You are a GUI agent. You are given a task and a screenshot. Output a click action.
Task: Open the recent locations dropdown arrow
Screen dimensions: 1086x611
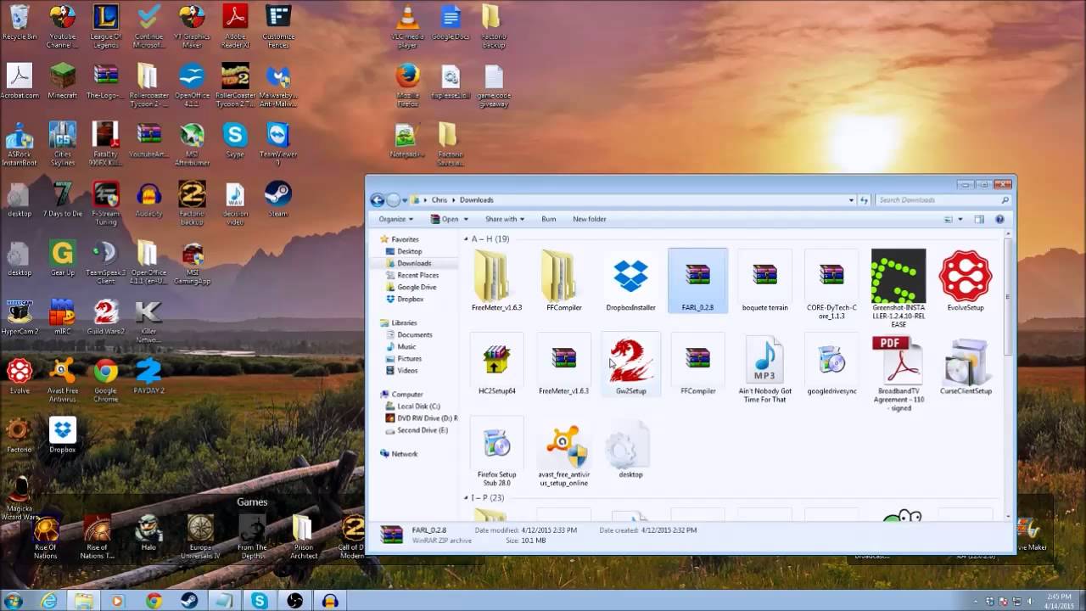click(405, 200)
